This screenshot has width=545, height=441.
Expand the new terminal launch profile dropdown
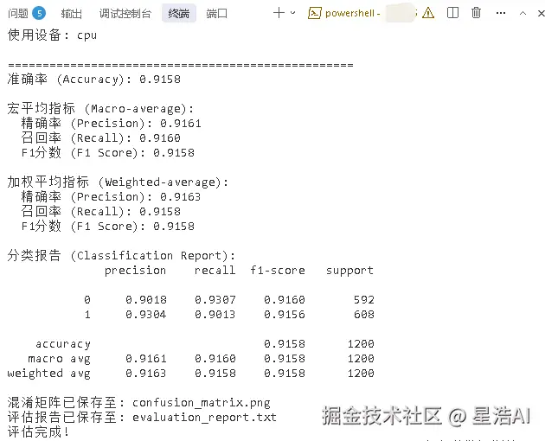[293, 13]
